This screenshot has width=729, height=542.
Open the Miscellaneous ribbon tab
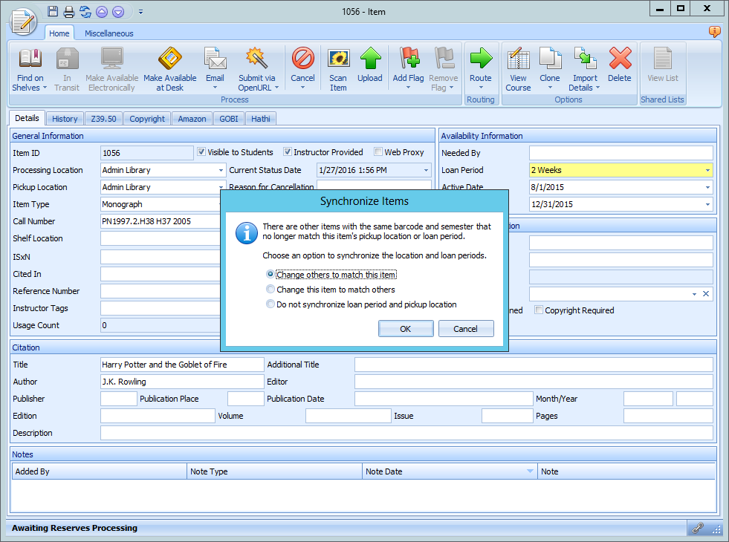[x=108, y=33]
